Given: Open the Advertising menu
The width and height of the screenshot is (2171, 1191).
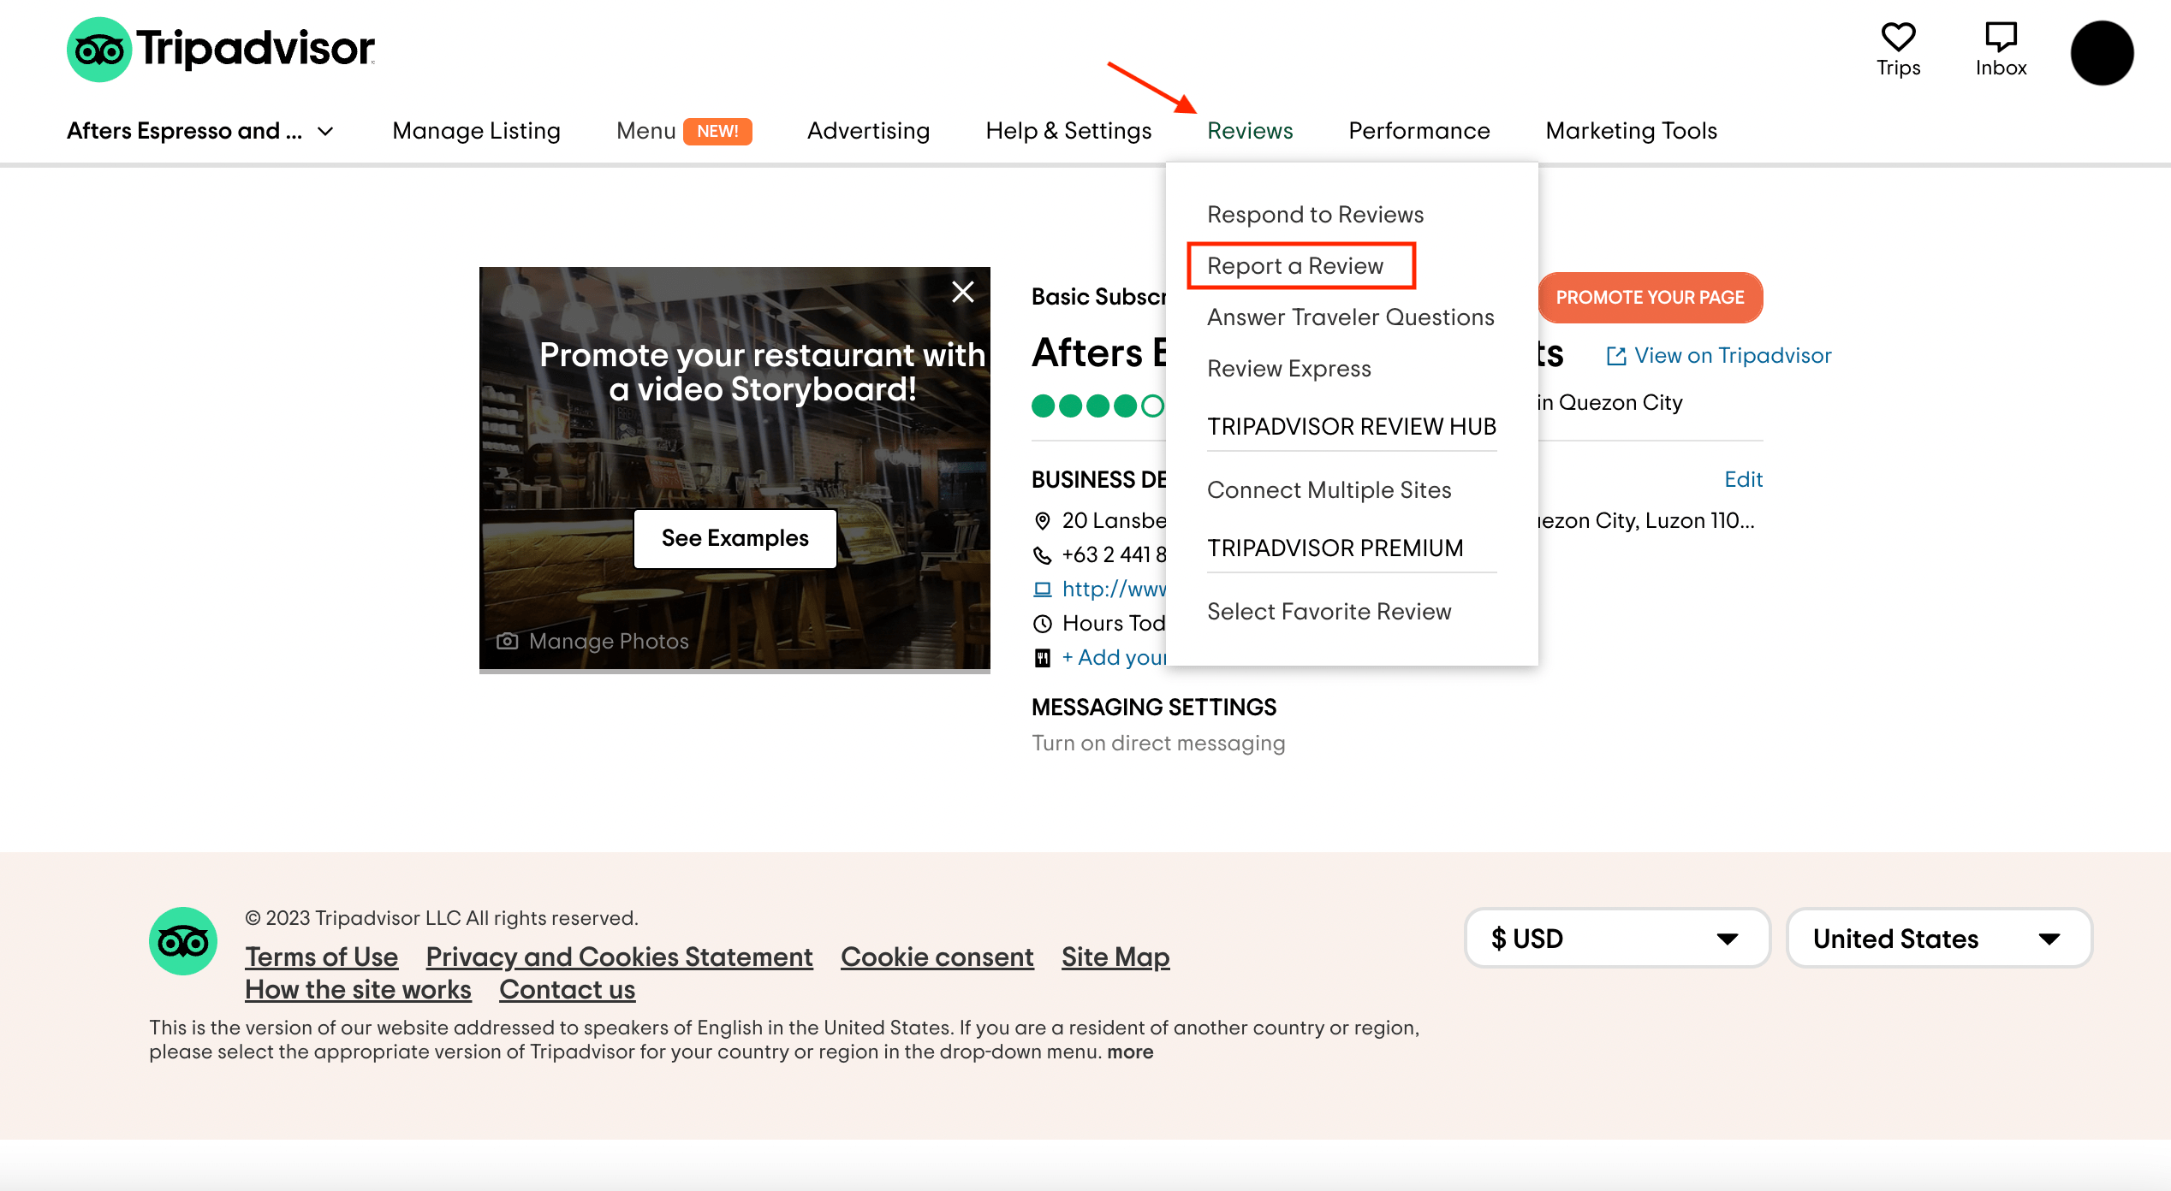Looking at the screenshot, I should [868, 131].
